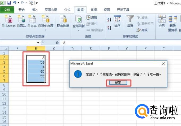Switch to the 开始 ribbon tab
The image size is (181, 126).
pyautogui.click(x=21, y=10)
